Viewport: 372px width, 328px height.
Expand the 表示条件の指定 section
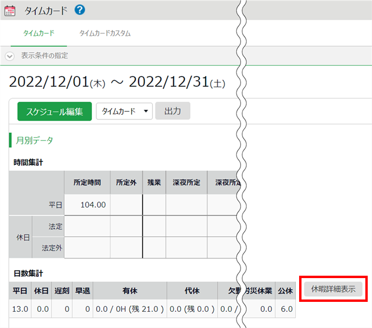pyautogui.click(x=10, y=56)
